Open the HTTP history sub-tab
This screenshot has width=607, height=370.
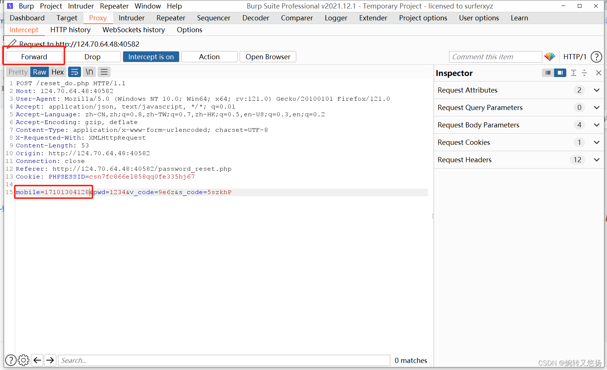coord(70,30)
